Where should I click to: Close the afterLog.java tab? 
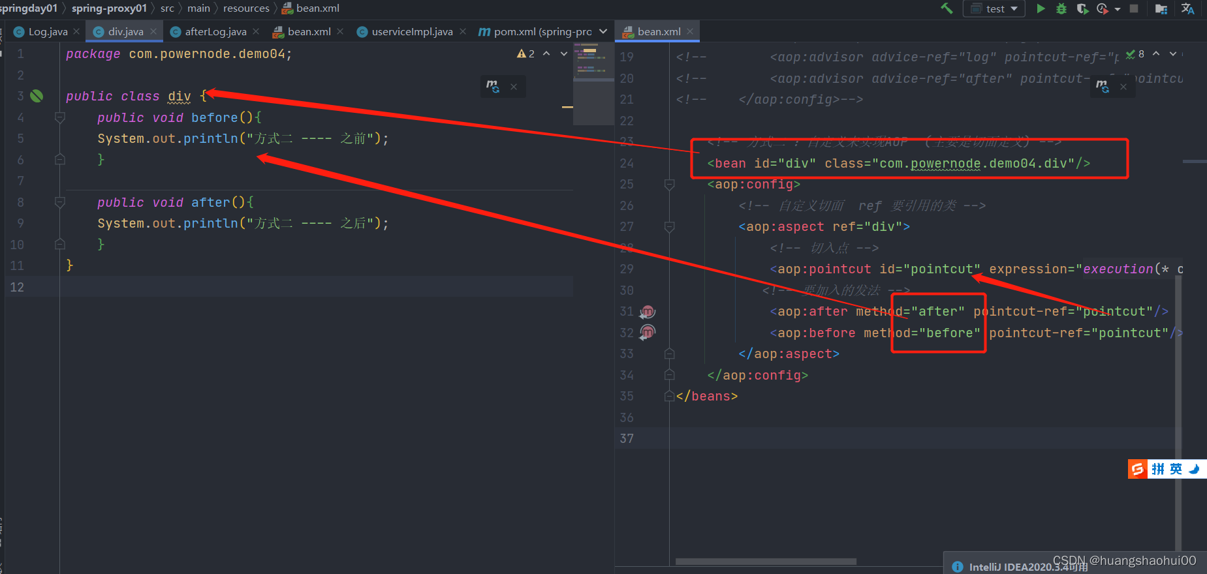pyautogui.click(x=256, y=31)
